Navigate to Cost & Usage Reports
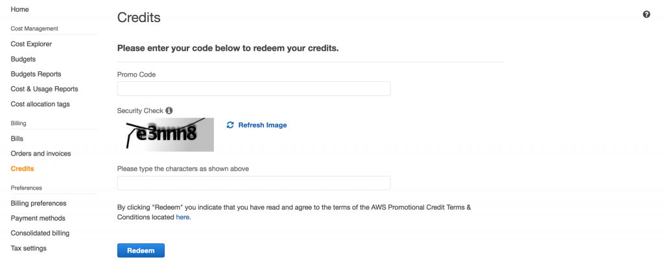Viewport: 664px width, 266px height. pyautogui.click(x=45, y=89)
